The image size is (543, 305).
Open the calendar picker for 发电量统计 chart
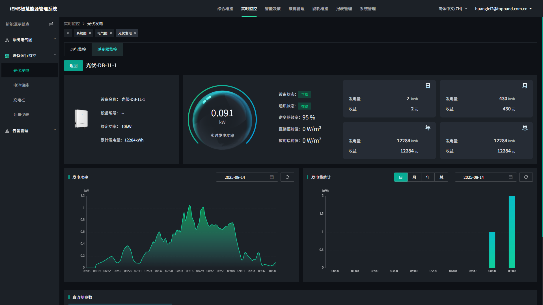[510, 177]
